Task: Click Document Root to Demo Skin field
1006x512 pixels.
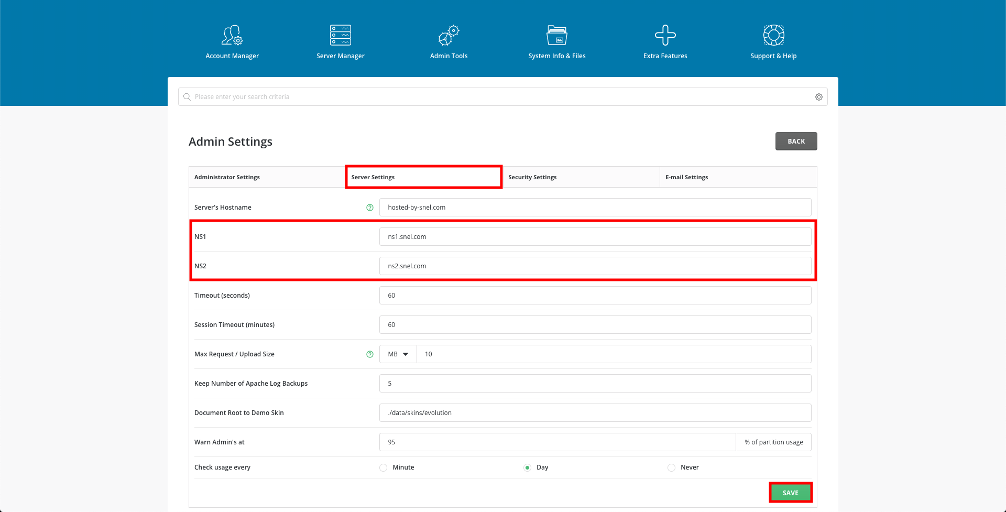Action: 595,413
